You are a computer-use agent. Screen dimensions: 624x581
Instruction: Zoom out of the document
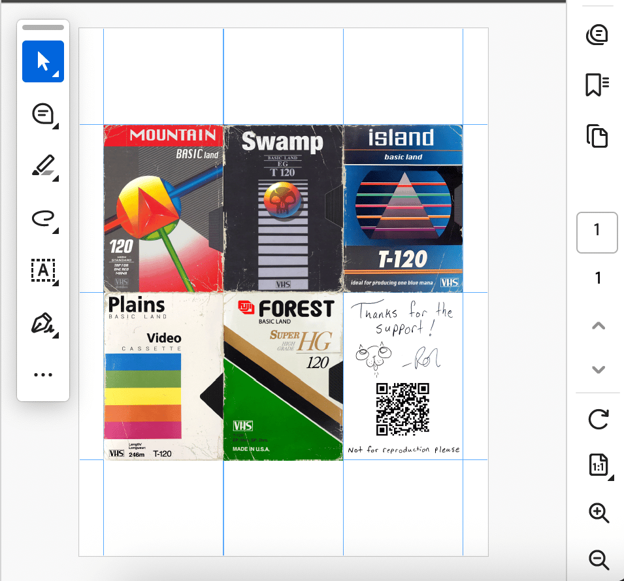(599, 559)
